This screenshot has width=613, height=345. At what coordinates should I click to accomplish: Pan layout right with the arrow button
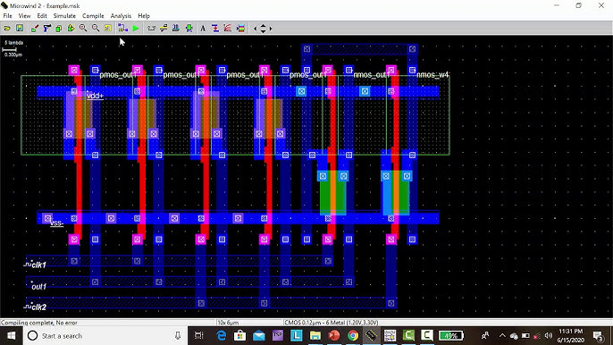click(271, 29)
